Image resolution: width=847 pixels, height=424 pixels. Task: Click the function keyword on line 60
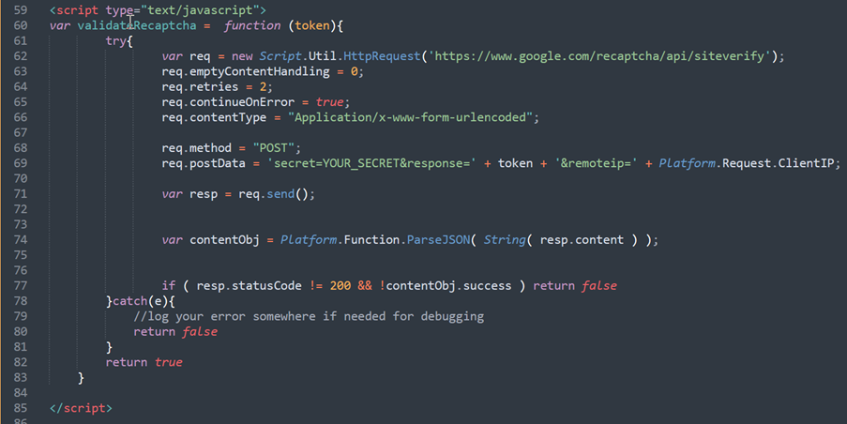[252, 25]
